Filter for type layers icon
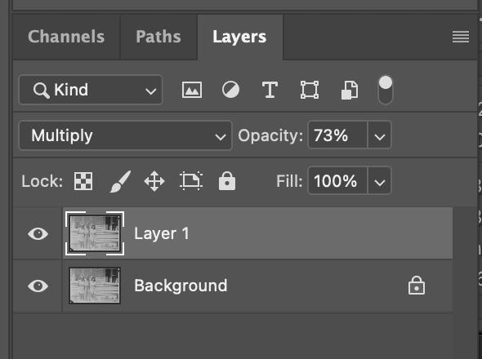This screenshot has width=482, height=359. coord(270,90)
